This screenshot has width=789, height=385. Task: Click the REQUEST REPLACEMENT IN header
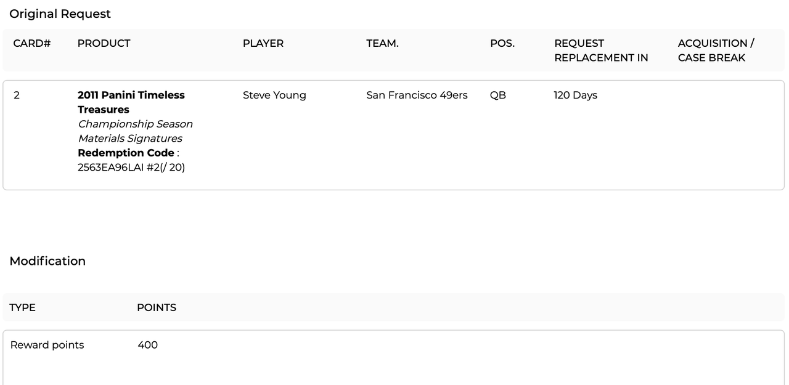coord(601,51)
